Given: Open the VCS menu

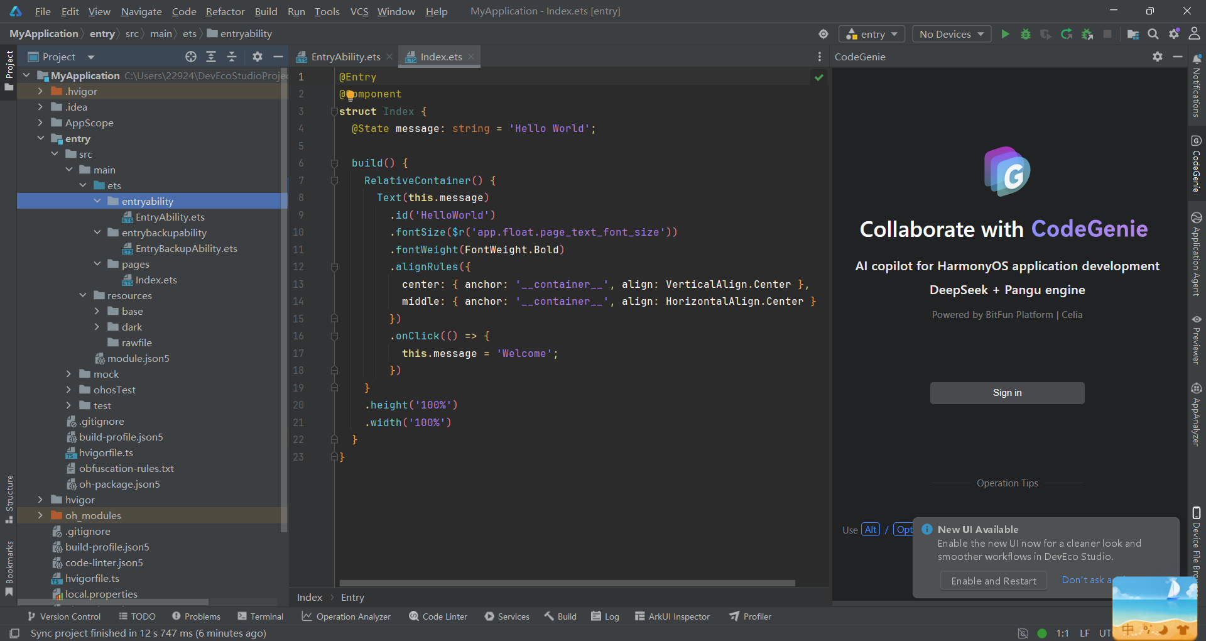Looking at the screenshot, I should tap(359, 11).
